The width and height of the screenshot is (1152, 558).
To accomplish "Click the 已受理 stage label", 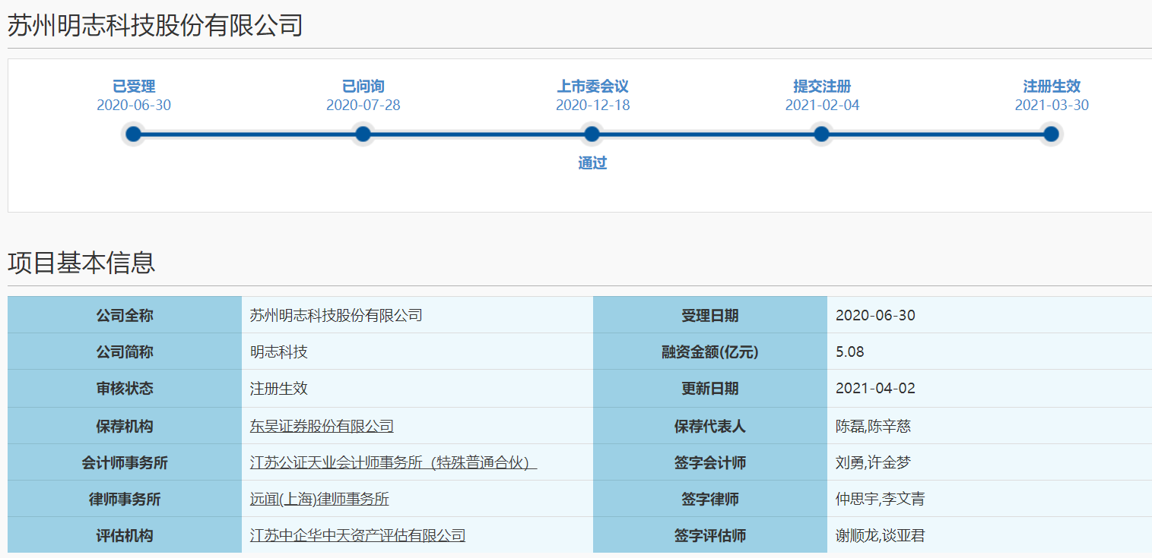I will point(134,87).
